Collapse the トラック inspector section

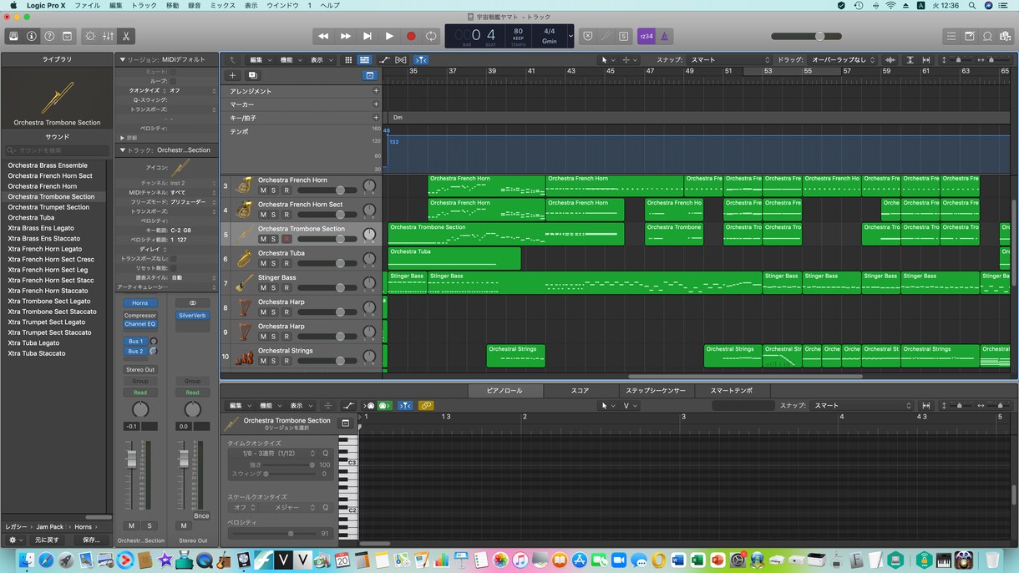pos(122,150)
